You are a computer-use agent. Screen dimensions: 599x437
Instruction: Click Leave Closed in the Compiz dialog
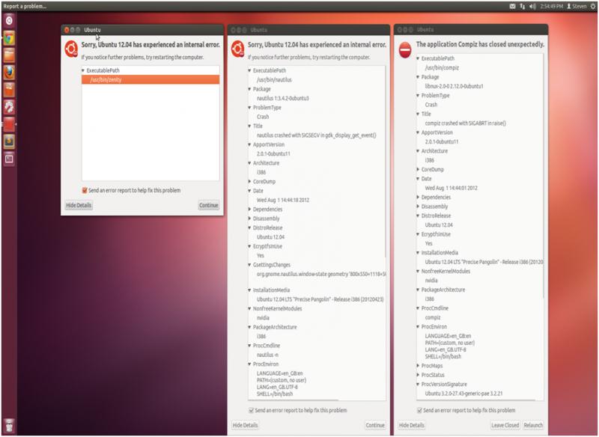tap(505, 425)
